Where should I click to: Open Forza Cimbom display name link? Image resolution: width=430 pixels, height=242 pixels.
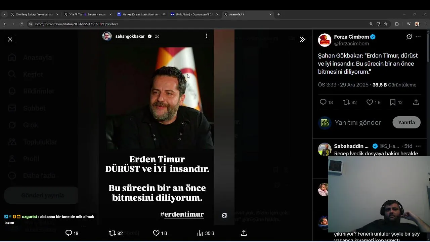[x=351, y=37]
